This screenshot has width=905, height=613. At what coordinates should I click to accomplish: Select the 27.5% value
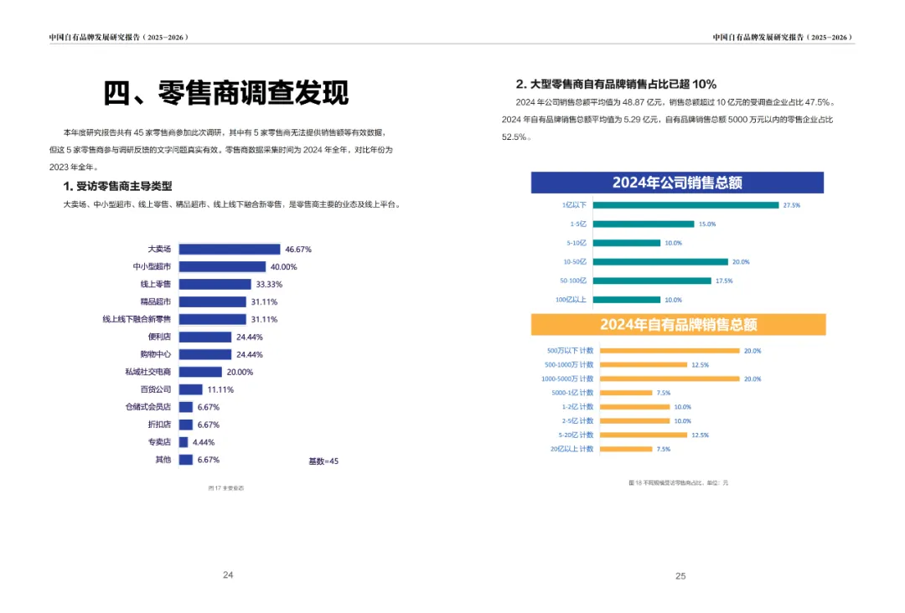tap(792, 205)
